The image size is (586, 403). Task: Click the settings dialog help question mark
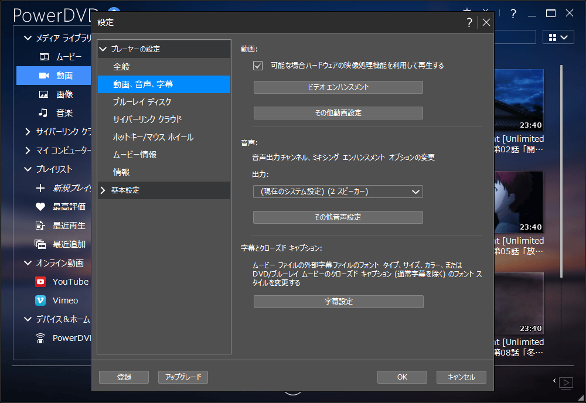[469, 22]
